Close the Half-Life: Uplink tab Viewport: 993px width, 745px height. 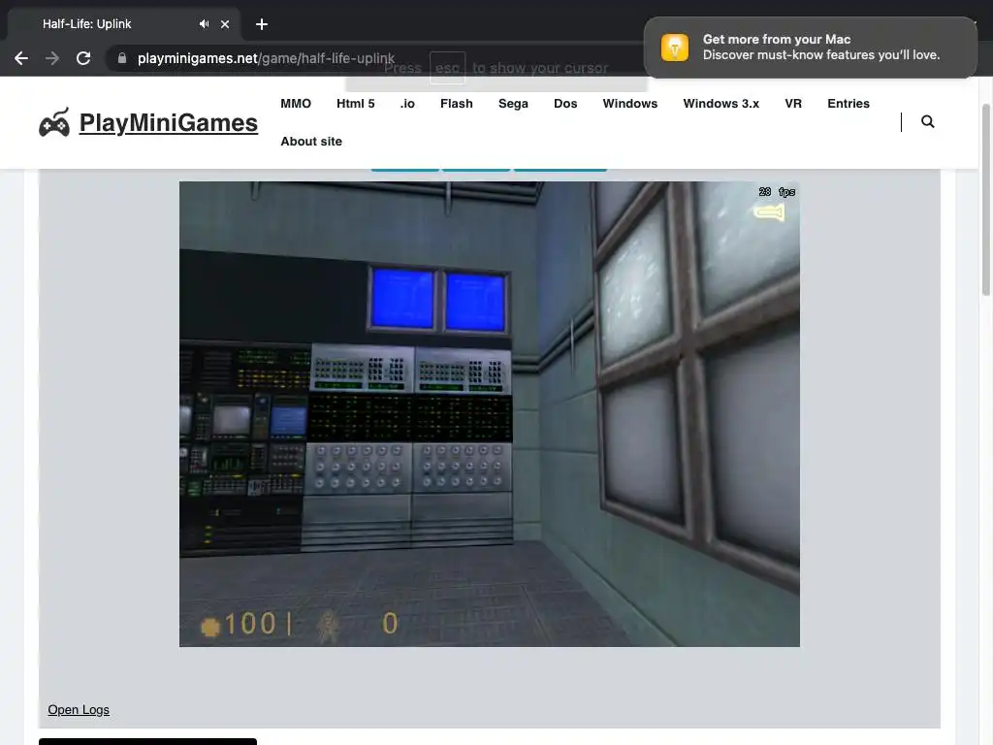tap(225, 24)
